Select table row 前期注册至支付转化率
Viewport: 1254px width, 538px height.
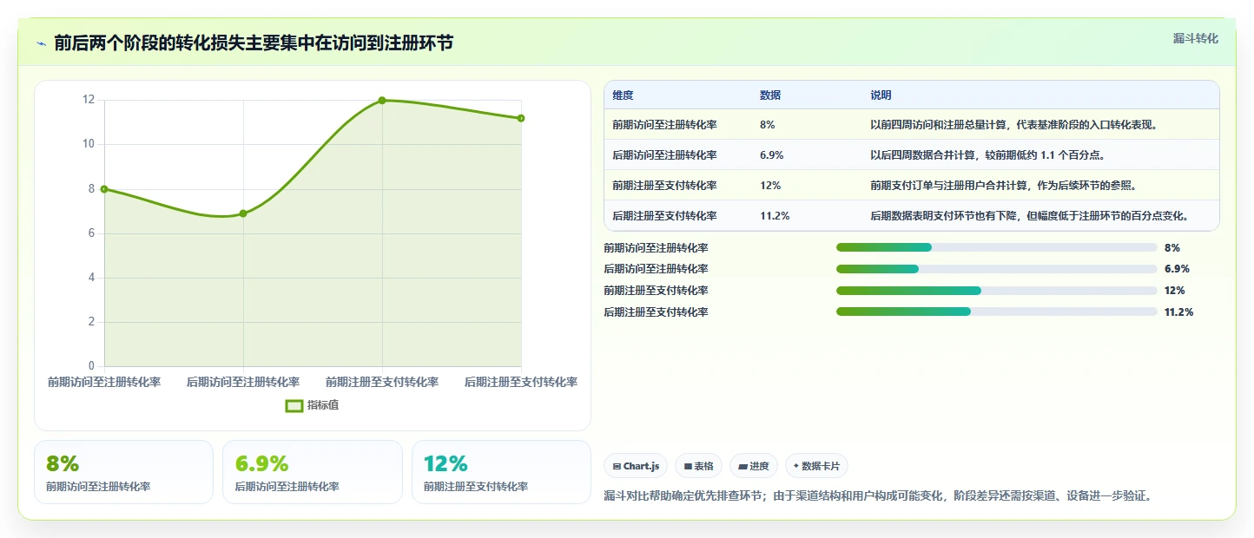click(912, 186)
